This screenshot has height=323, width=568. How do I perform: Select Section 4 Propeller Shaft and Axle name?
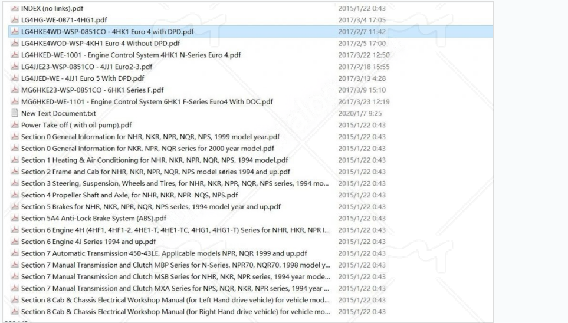pos(129,195)
